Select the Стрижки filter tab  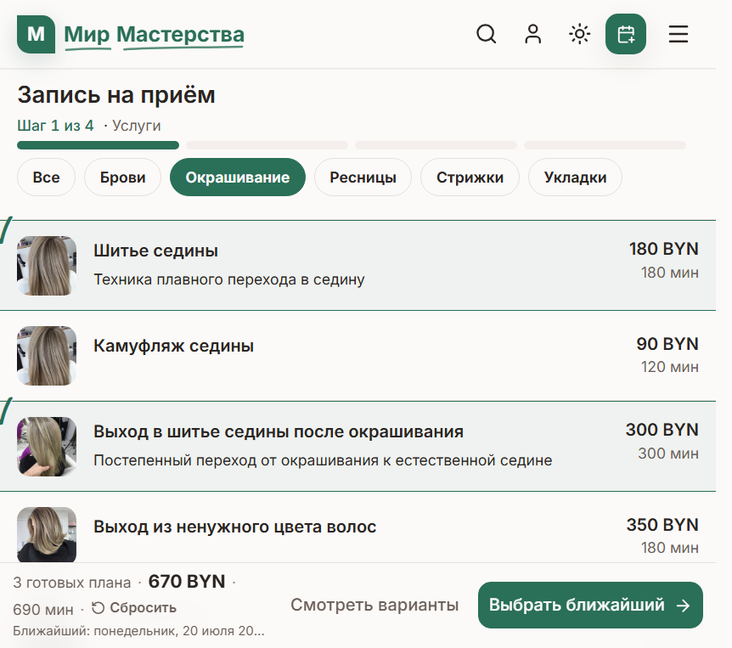tap(470, 177)
